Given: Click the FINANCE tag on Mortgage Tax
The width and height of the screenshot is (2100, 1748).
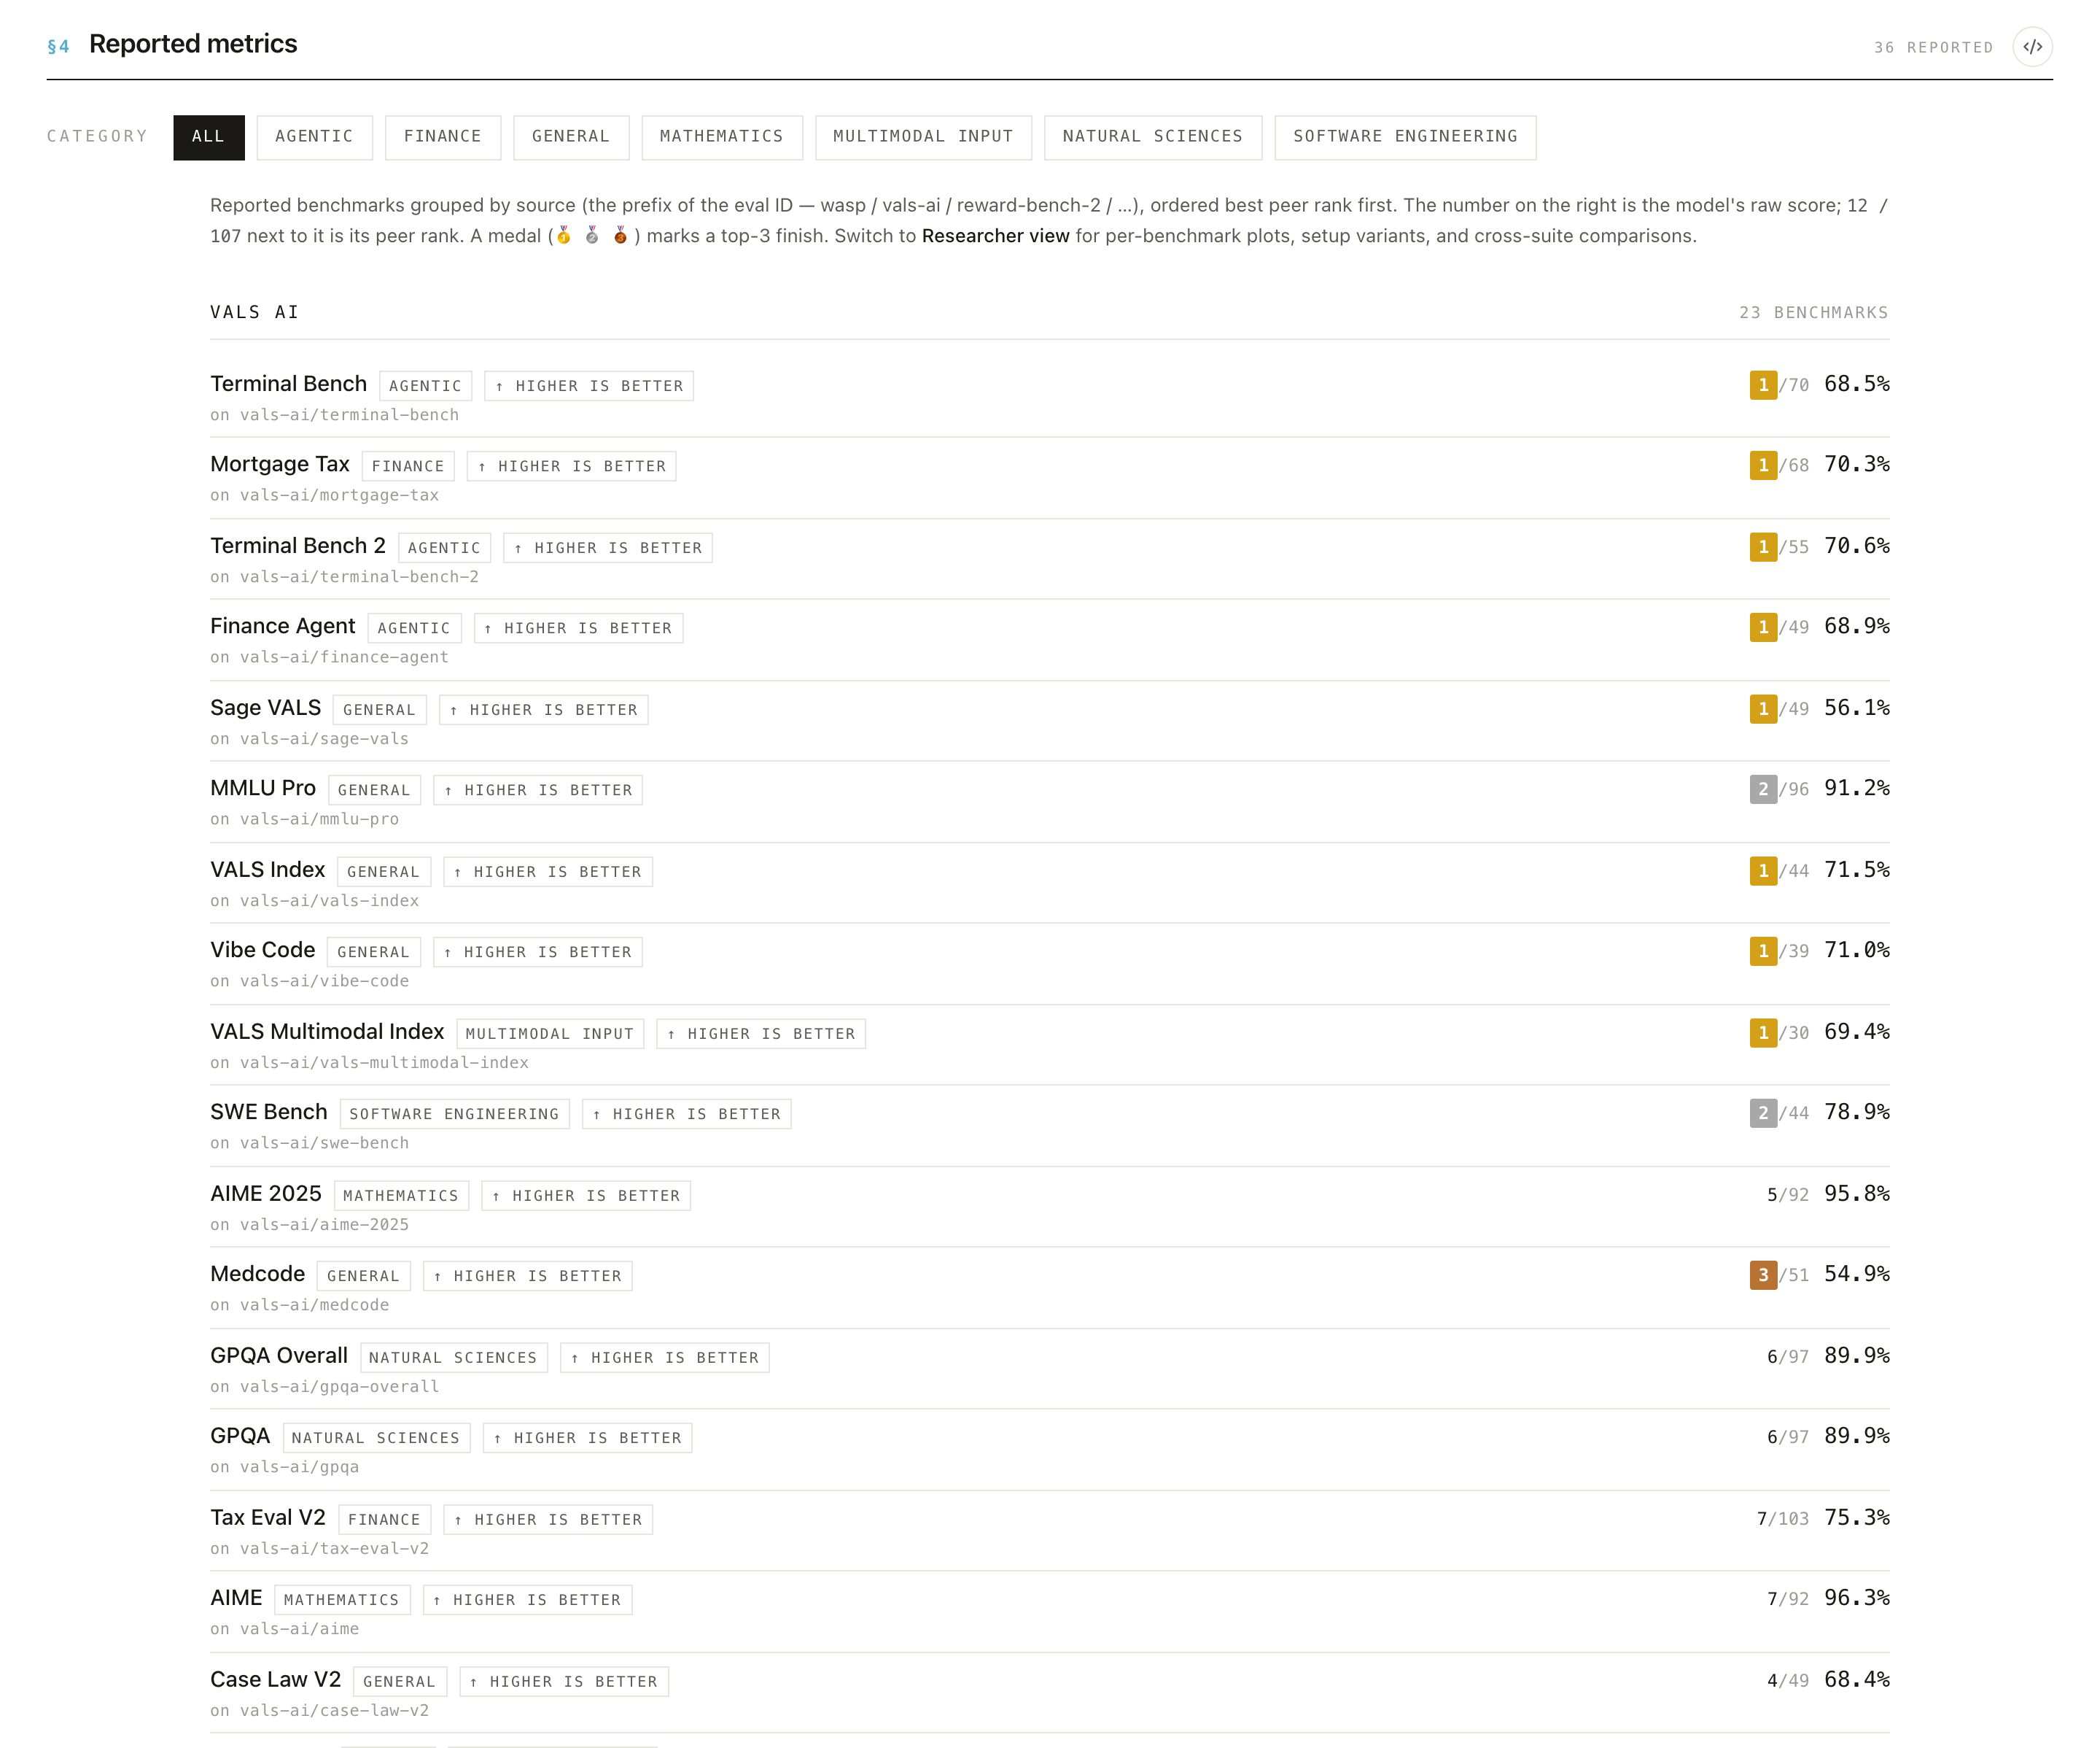Looking at the screenshot, I should click(x=408, y=466).
